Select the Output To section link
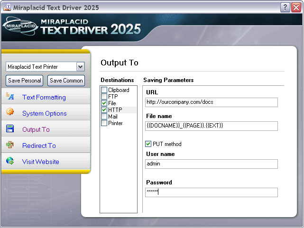 click(36, 129)
